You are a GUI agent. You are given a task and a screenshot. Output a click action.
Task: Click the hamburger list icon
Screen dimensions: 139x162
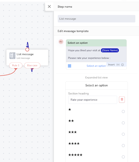coord(70,66)
